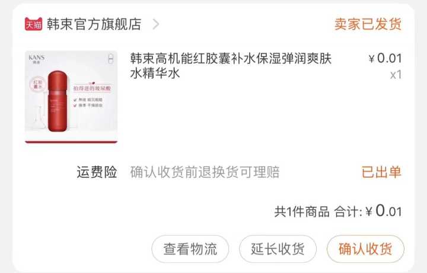
Task: Tap the 合计 ¥0.01 order total
Action: coord(368,211)
